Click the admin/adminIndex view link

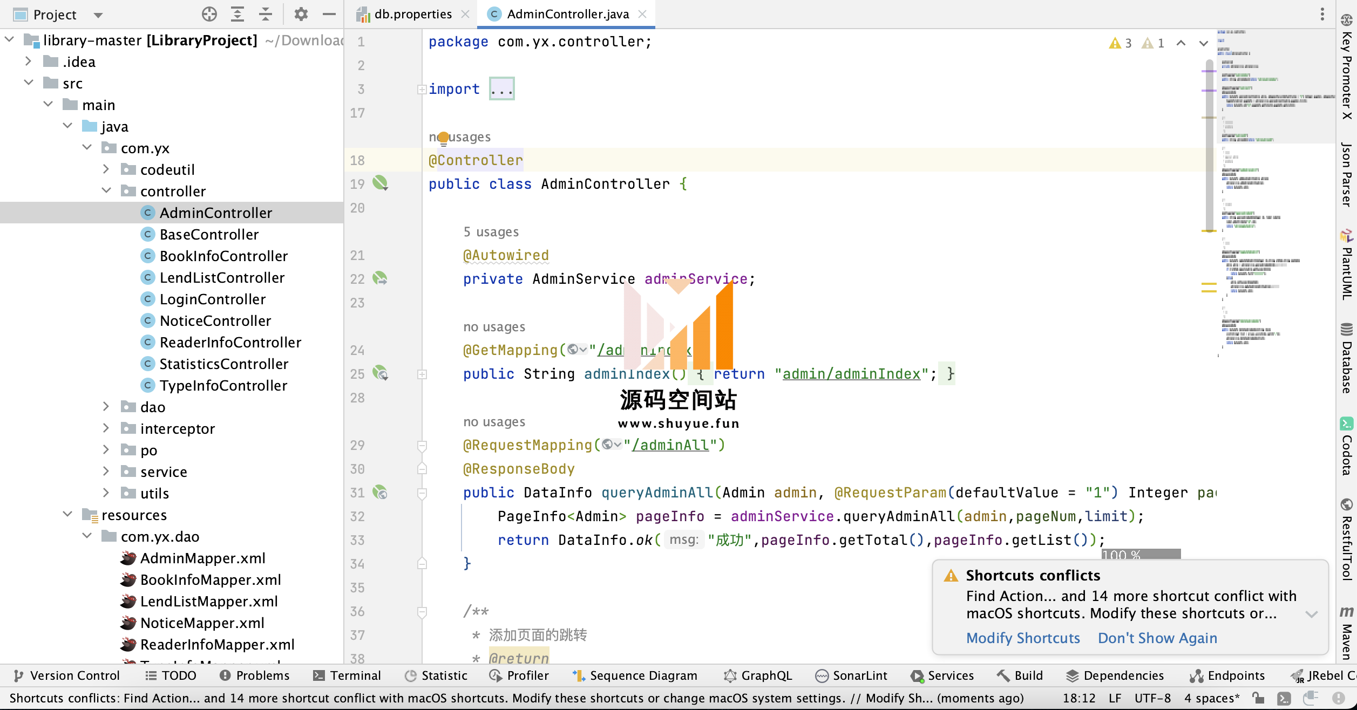(851, 374)
